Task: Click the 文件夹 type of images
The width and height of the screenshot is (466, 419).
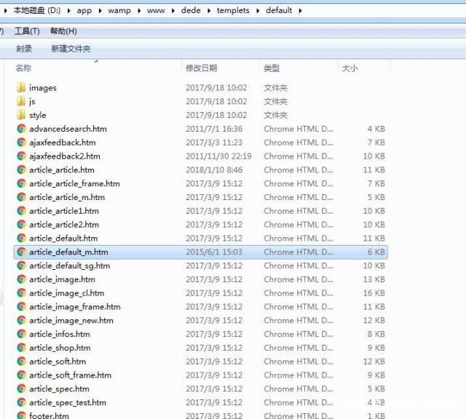Action: point(275,87)
